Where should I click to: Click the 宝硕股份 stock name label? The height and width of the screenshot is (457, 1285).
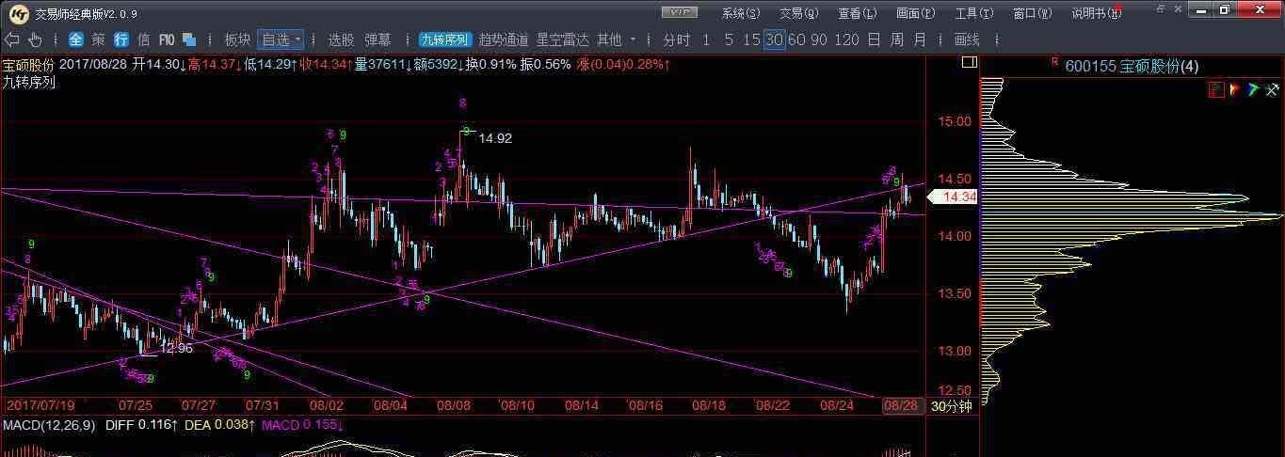click(28, 65)
